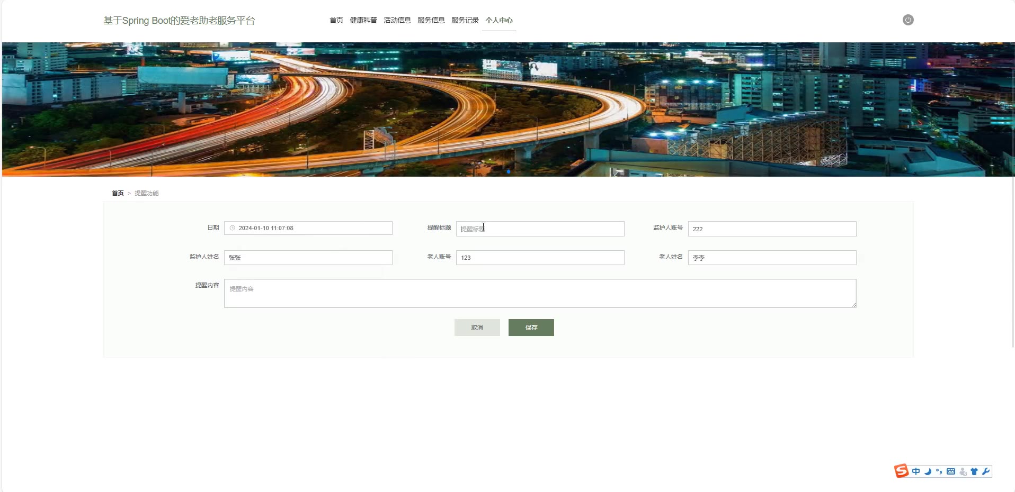Click the 监护人账号 field label
Image resolution: width=1015 pixels, height=492 pixels.
point(668,227)
